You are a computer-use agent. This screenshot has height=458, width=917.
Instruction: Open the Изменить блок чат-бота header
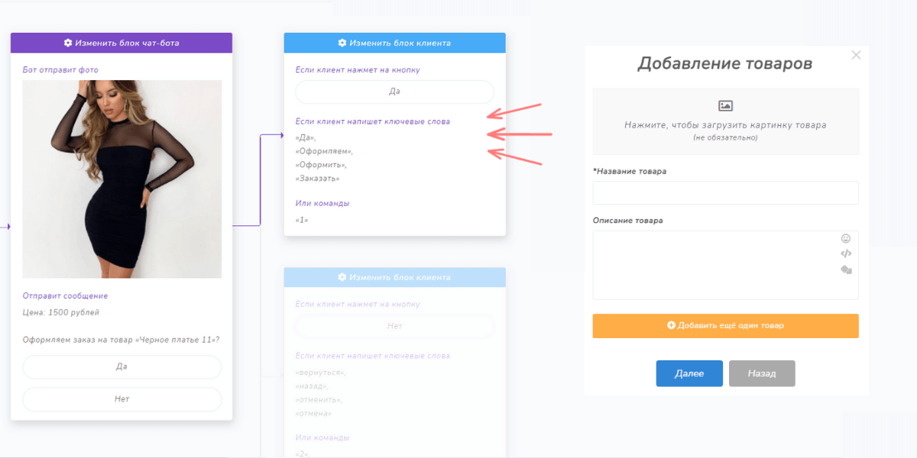point(121,43)
